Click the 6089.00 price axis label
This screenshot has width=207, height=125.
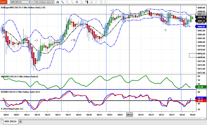click(201, 8)
